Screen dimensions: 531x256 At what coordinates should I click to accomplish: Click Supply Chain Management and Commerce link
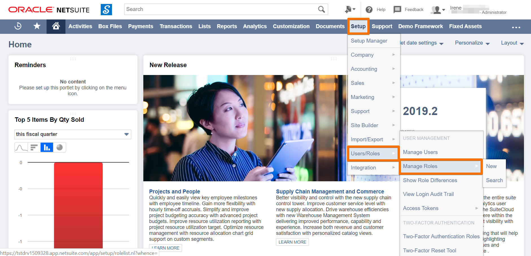tap(330, 192)
